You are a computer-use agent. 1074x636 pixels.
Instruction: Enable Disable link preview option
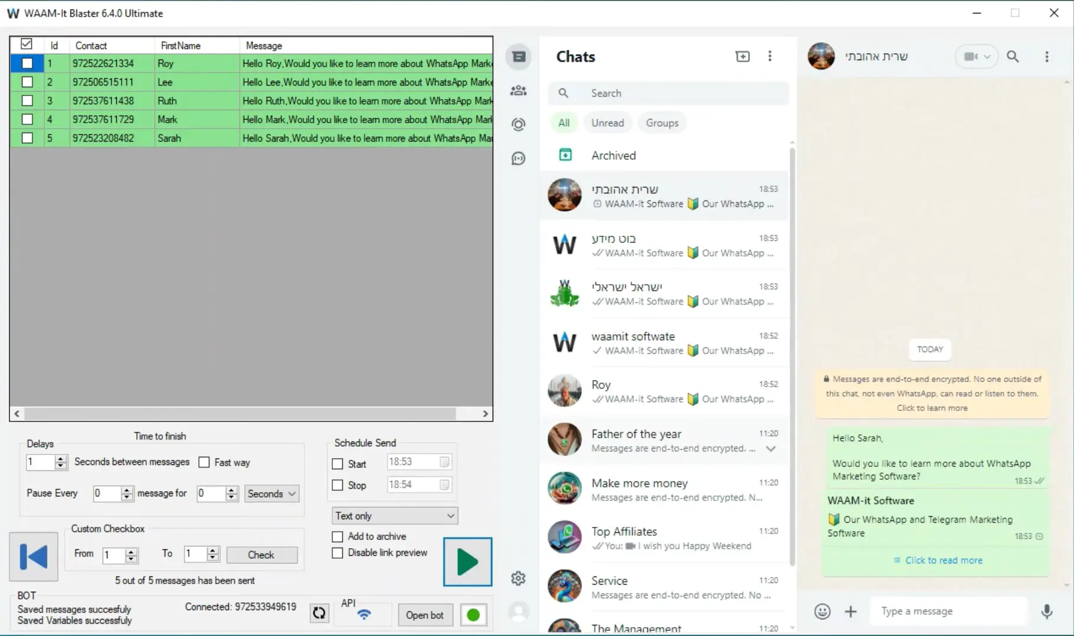[x=337, y=553]
